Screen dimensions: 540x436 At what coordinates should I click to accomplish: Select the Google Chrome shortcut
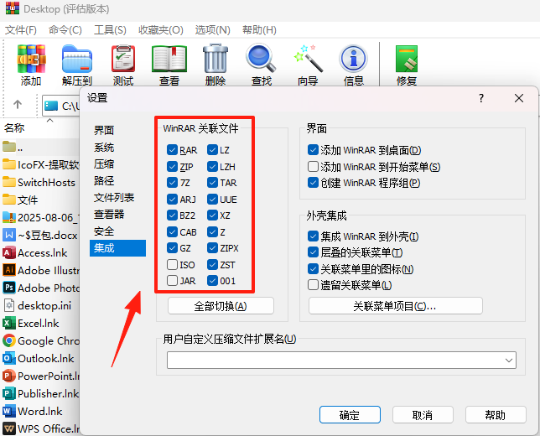point(41,340)
